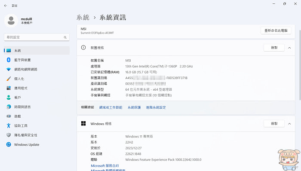Click the Bluetooth icon for 藍牙與裝置
The width and height of the screenshot is (301, 171).
click(9, 60)
